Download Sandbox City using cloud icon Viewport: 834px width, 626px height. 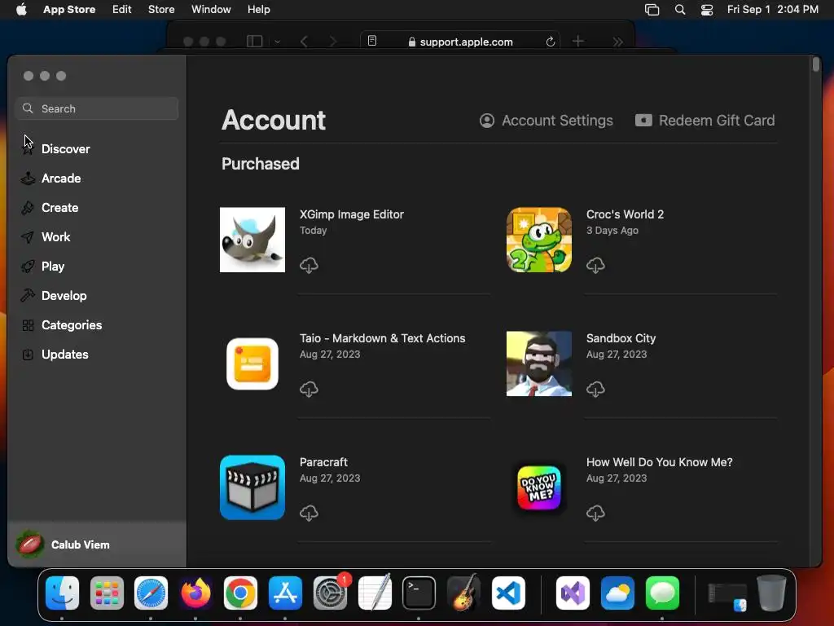point(595,389)
